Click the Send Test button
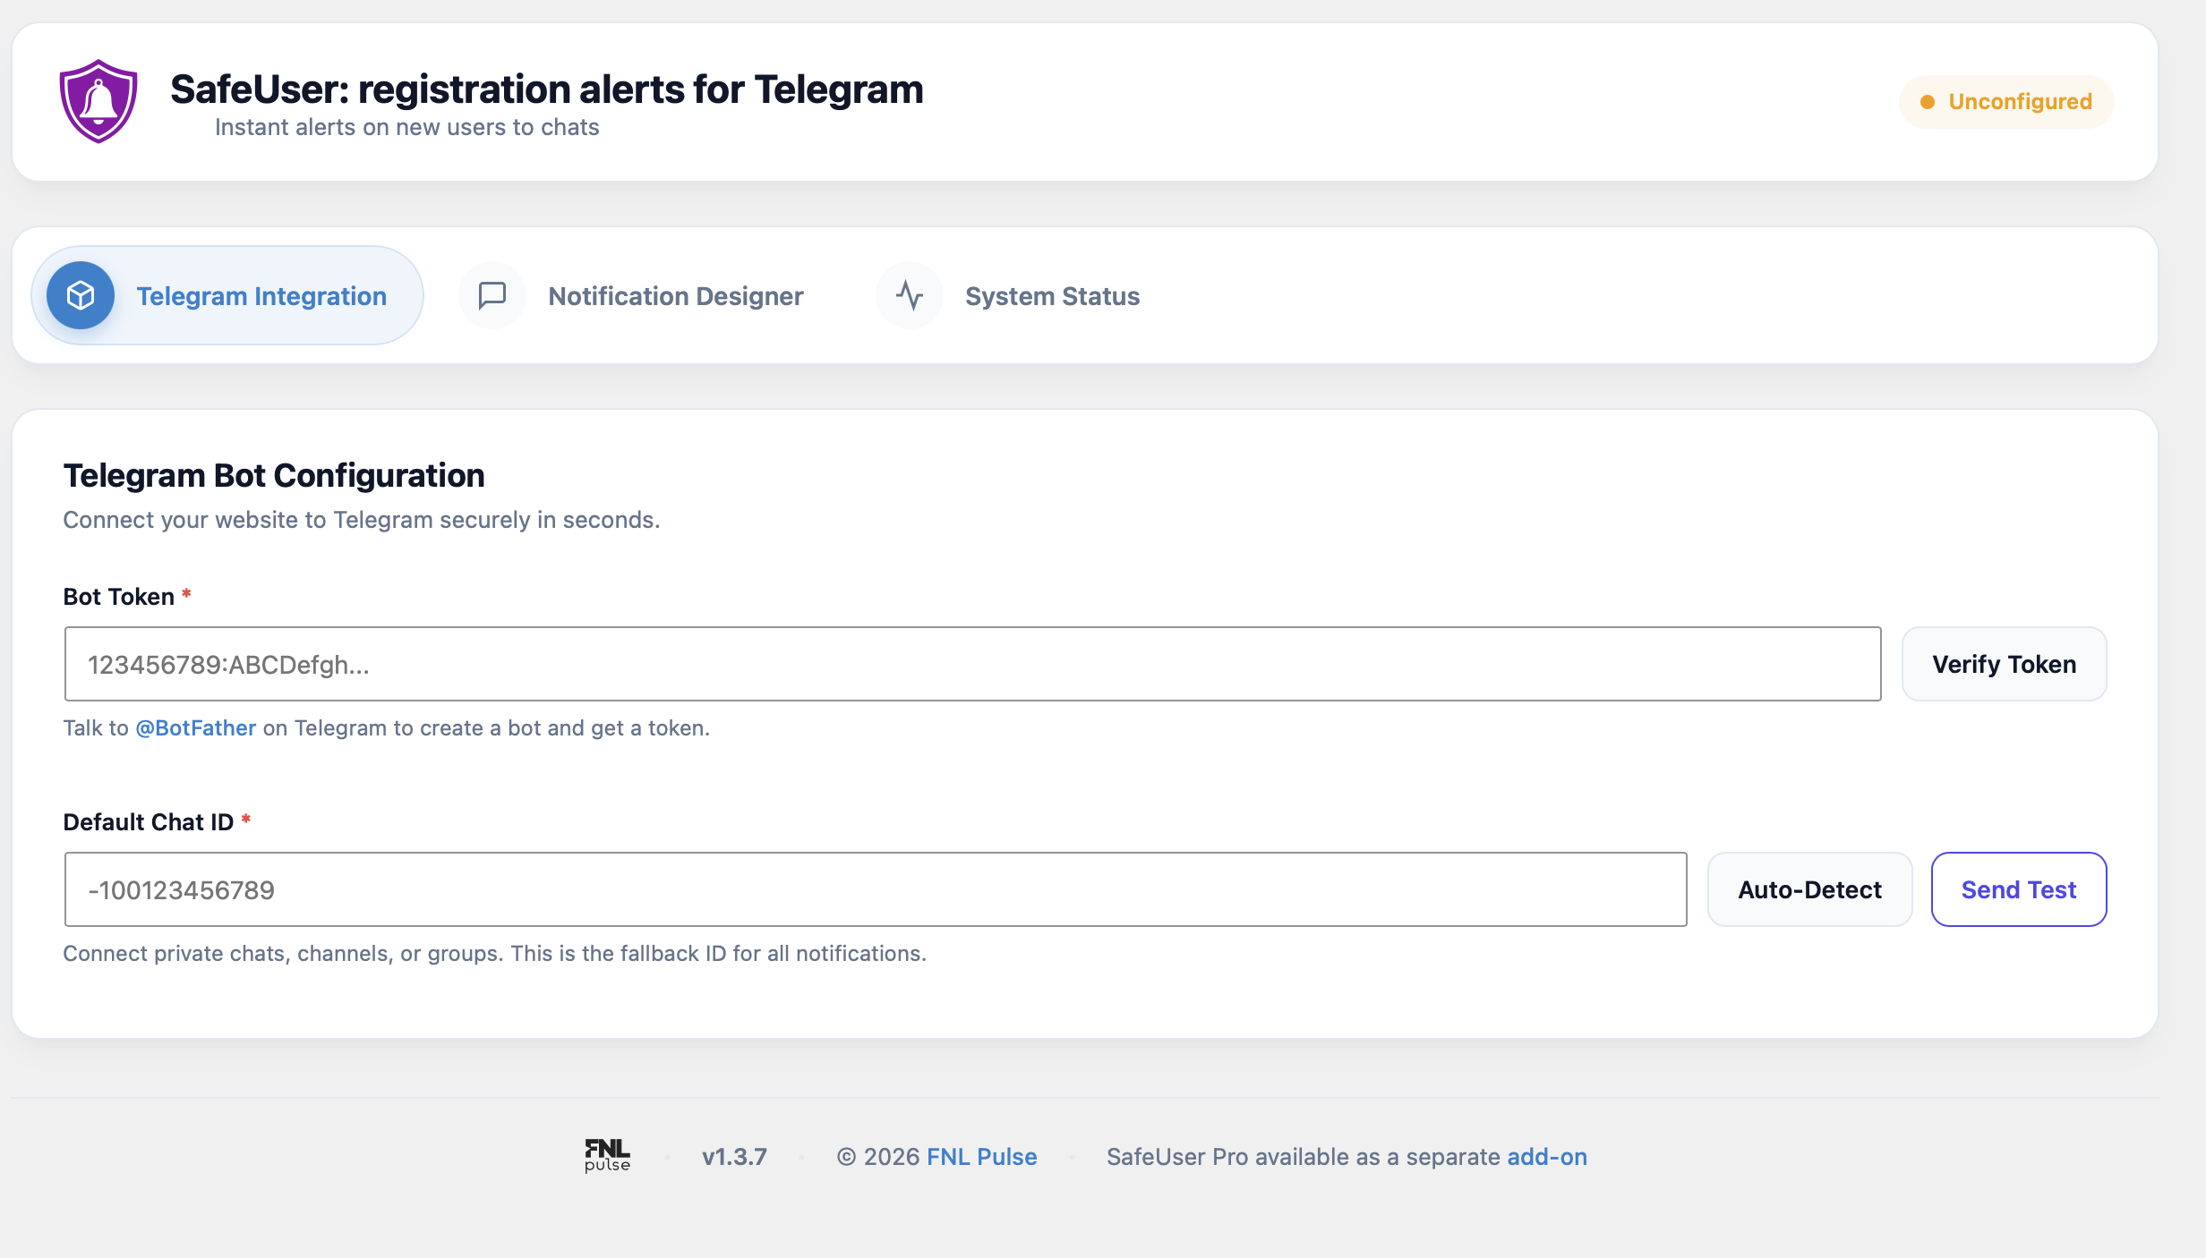 click(2019, 889)
